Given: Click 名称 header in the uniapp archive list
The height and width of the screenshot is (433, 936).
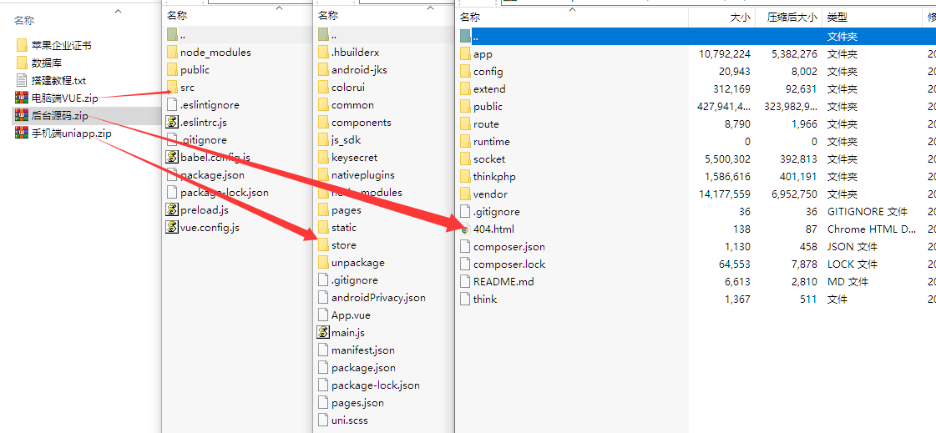Looking at the screenshot, I should (327, 16).
